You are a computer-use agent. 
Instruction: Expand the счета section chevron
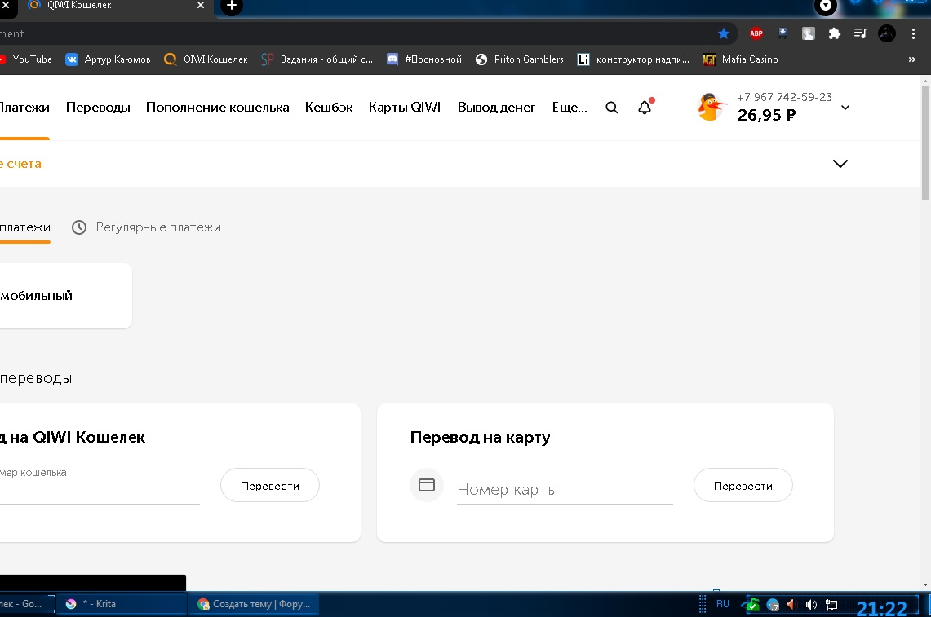click(840, 164)
